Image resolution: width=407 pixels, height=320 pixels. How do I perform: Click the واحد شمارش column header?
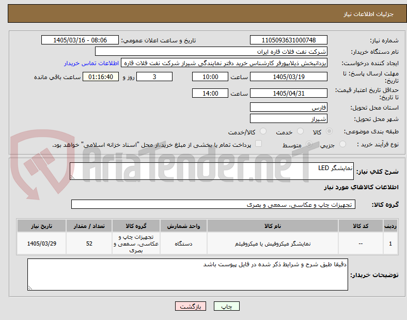point(183,226)
